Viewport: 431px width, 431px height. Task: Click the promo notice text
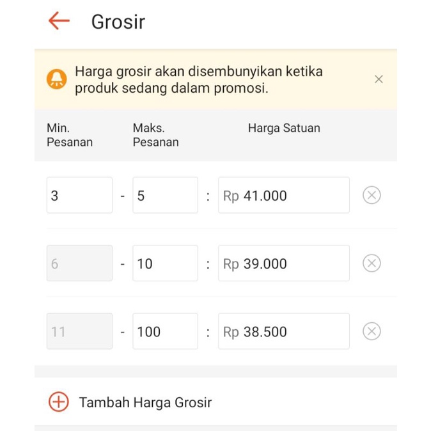pos(199,80)
